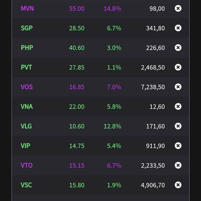201x201 pixels.
Task: Select the VOS volume 7,238,50
Action: [153, 87]
